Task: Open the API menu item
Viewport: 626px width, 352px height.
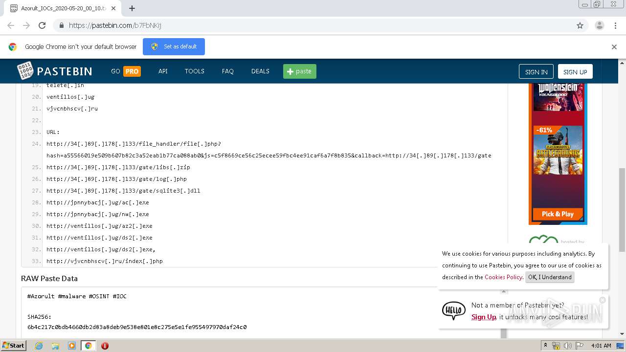Action: 163,71
